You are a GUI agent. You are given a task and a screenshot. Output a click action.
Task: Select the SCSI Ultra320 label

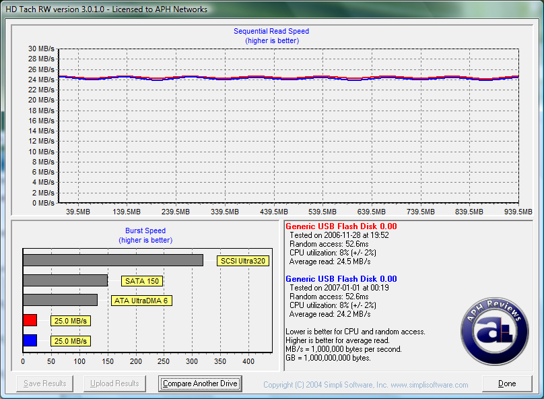pyautogui.click(x=242, y=261)
